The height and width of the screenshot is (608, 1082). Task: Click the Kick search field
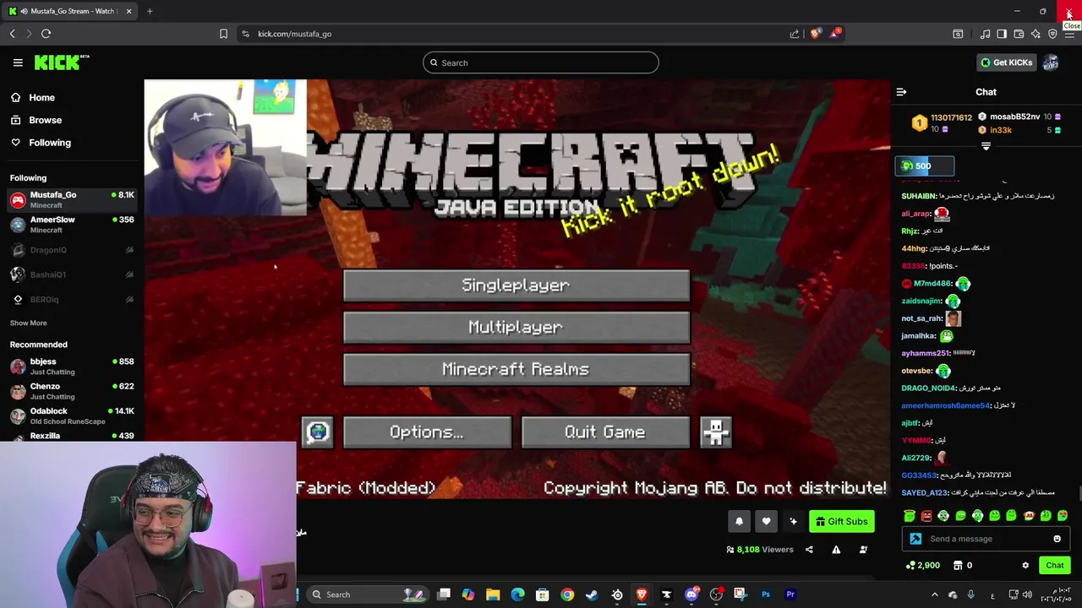[x=541, y=62]
